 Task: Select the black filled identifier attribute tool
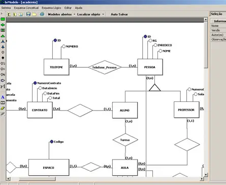pos(3,58)
